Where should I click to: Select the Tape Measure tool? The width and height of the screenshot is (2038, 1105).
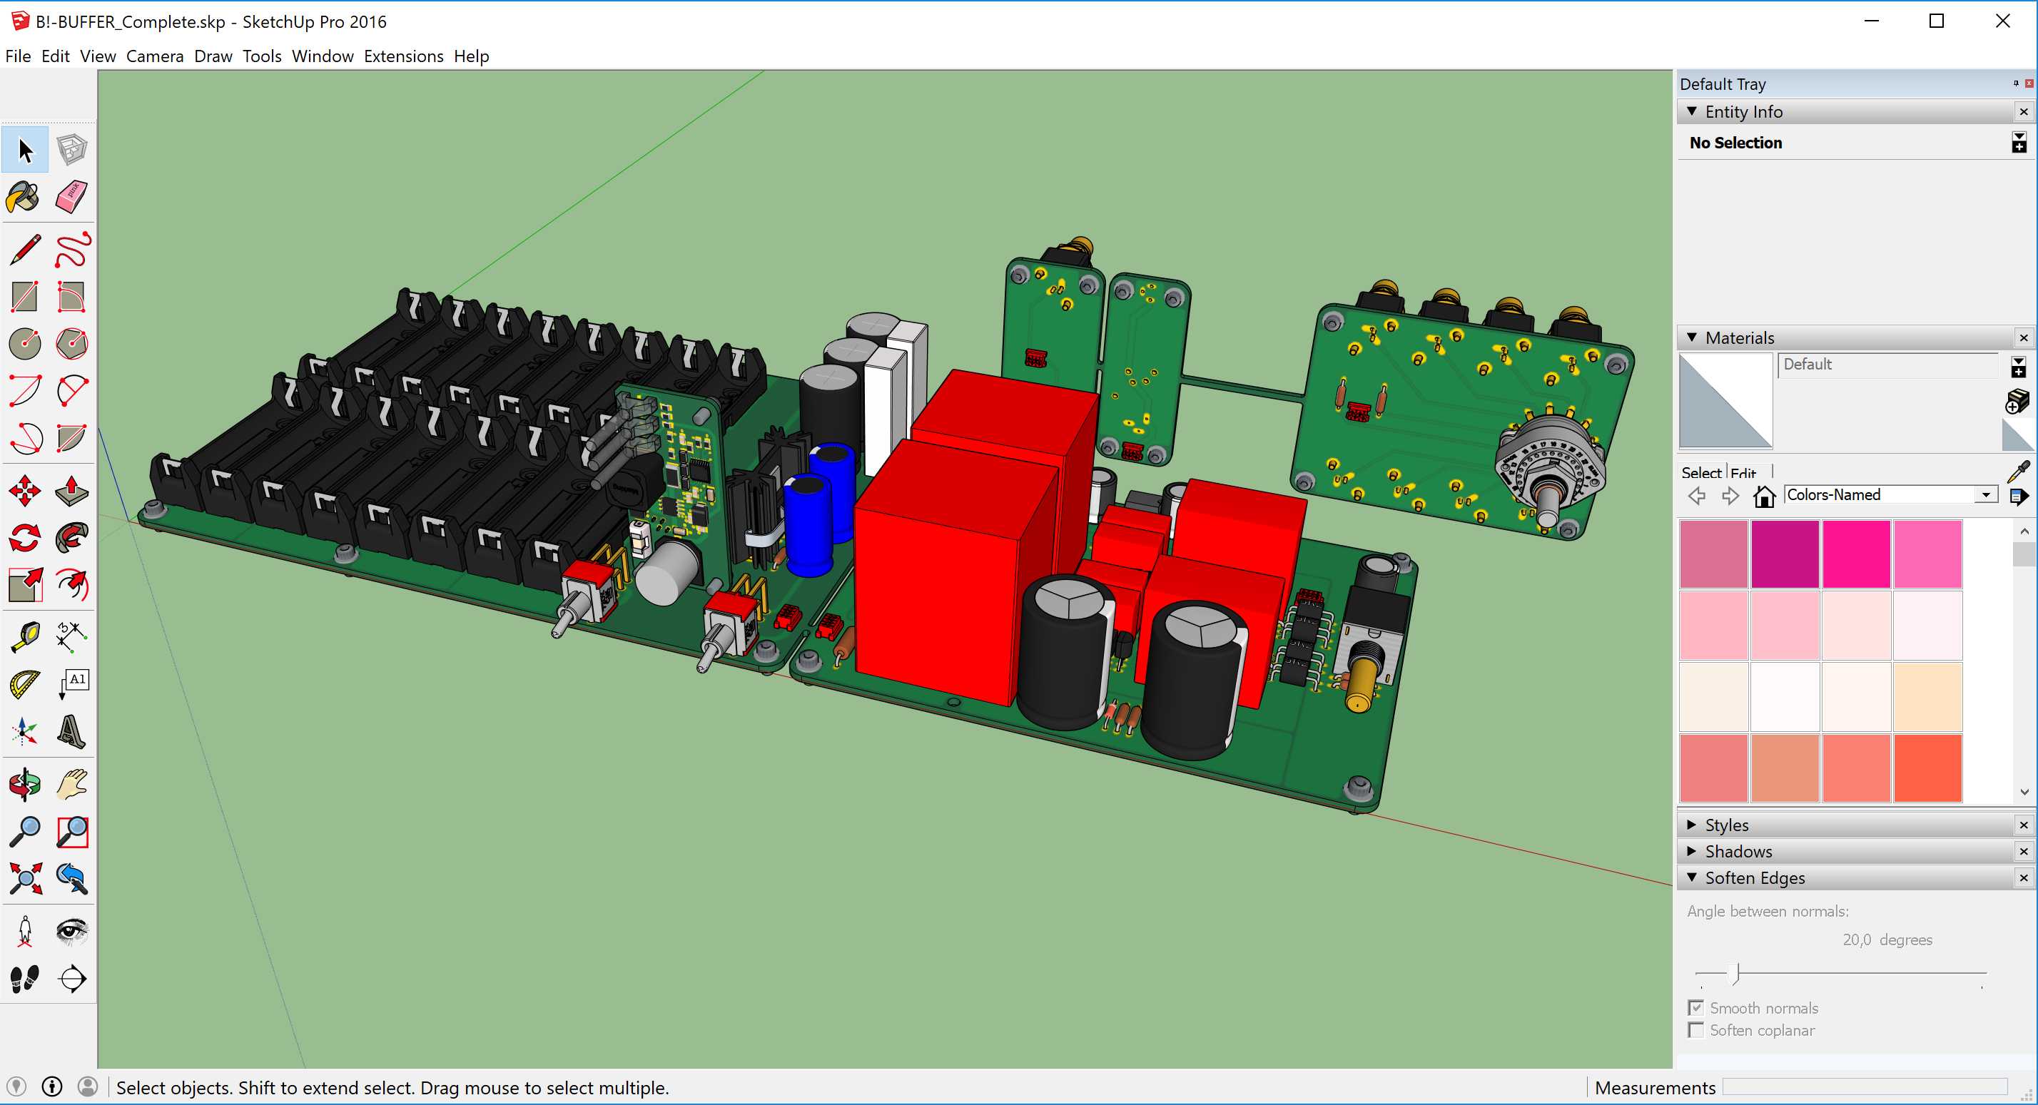[x=24, y=637]
